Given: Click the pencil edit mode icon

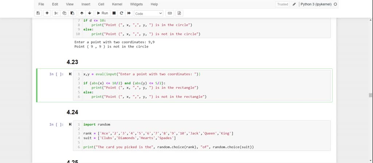Looking at the screenshot, I should coord(294,4).
